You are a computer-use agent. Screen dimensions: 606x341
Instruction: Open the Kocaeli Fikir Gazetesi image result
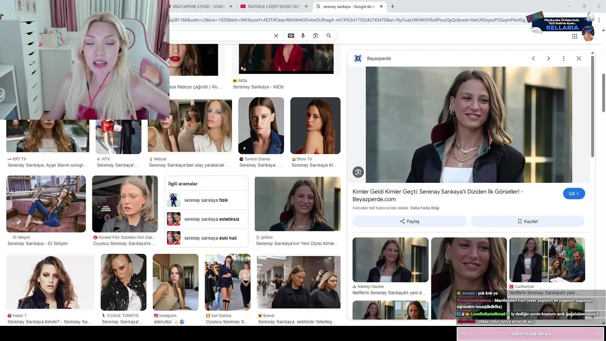(x=125, y=204)
